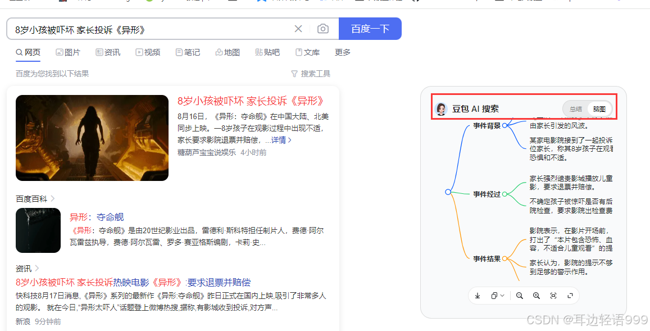Switch the AI panel to 脑图 view
The width and height of the screenshot is (650, 331).
[599, 109]
